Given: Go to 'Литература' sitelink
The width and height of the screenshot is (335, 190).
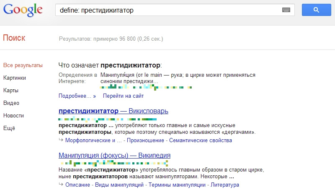Looking at the screenshot, I should point(225,185).
